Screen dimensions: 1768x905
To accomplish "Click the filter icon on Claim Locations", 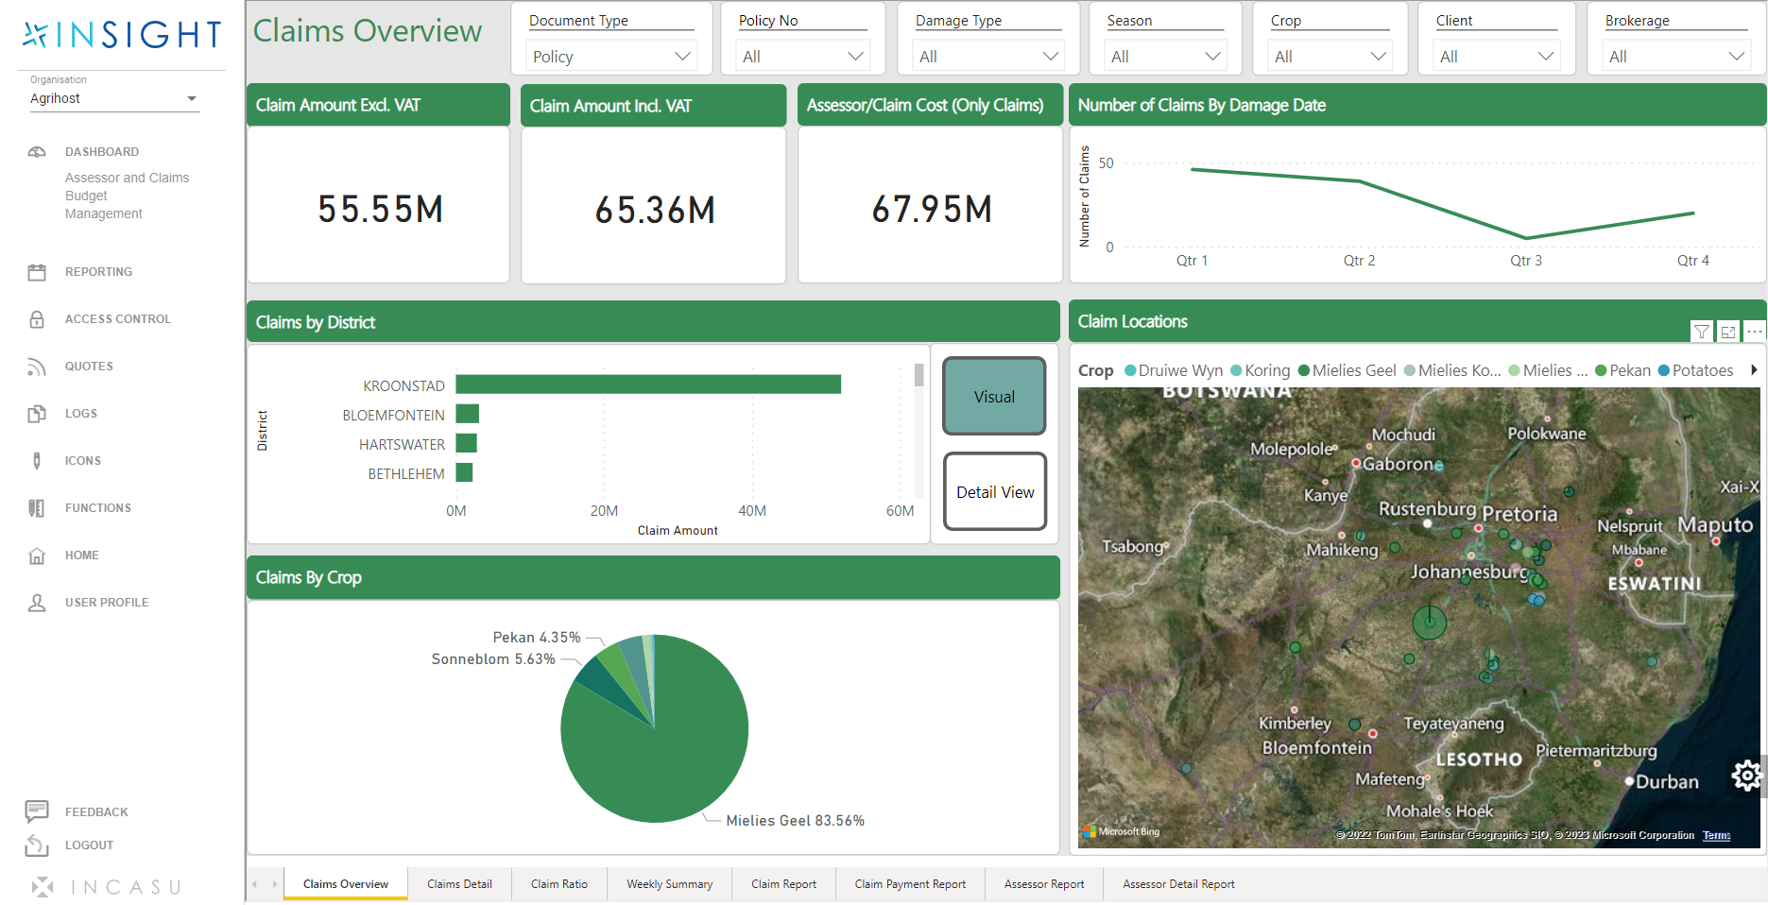I will pos(1701,332).
